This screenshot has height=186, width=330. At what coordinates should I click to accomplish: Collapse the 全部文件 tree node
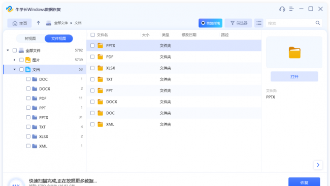(x=8, y=50)
